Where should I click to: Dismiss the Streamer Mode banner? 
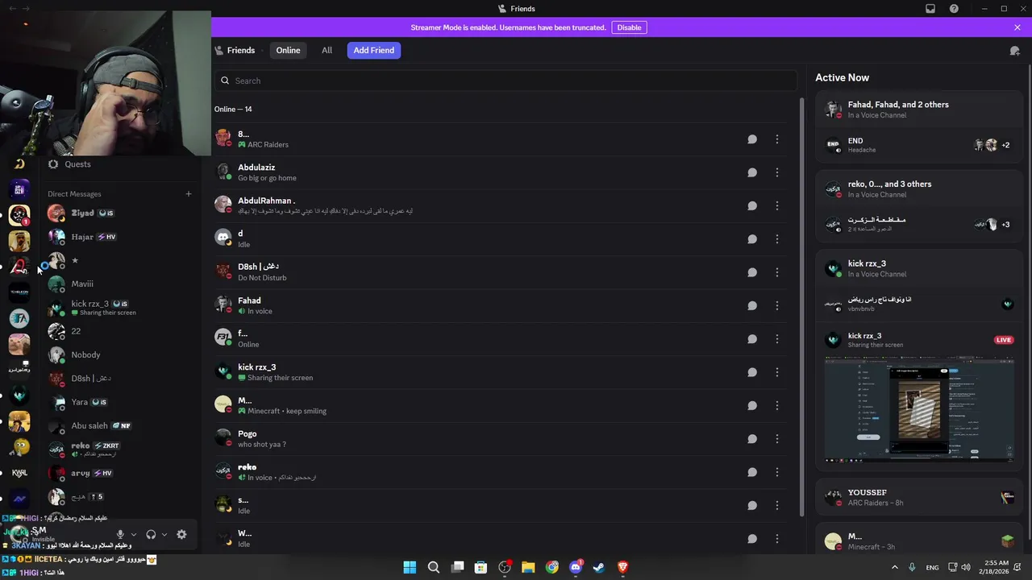[x=1017, y=27]
